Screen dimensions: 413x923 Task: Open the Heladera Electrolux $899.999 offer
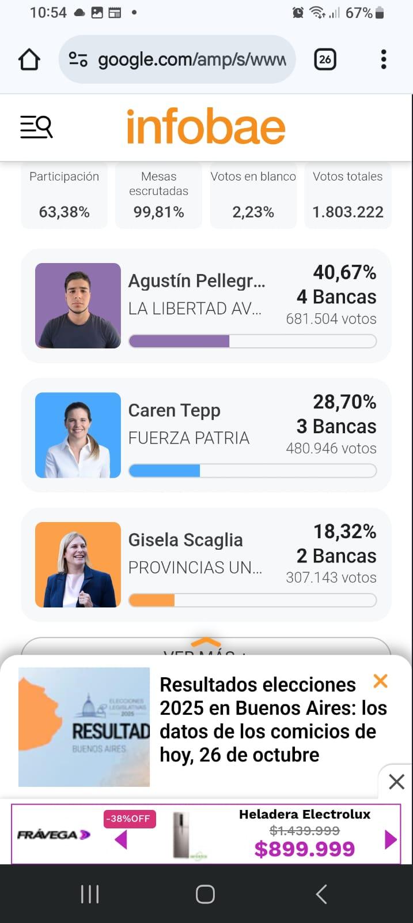tap(304, 835)
